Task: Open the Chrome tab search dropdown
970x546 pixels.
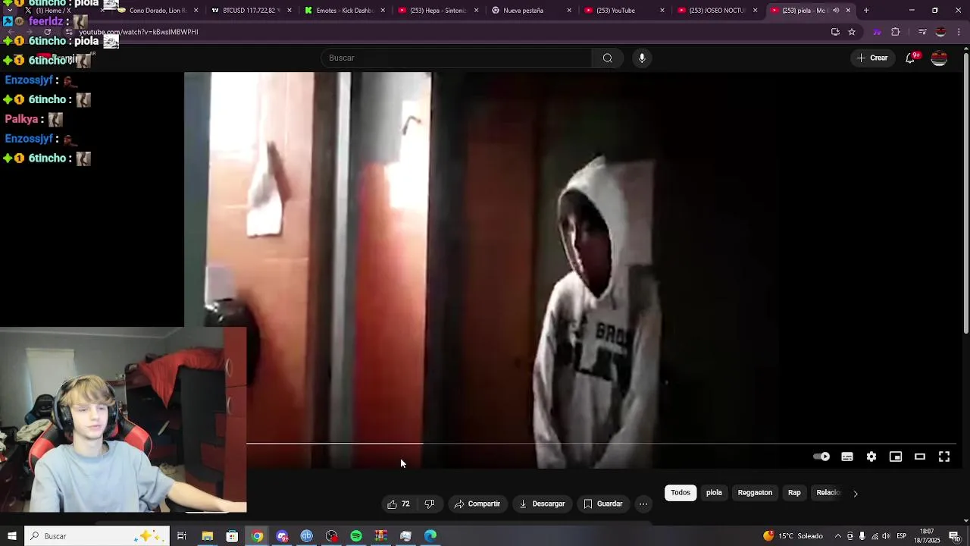Action: pyautogui.click(x=9, y=11)
